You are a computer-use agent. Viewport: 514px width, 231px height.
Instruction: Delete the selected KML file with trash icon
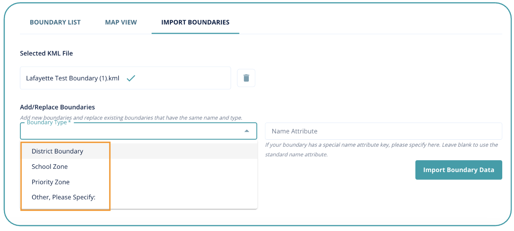click(x=246, y=78)
